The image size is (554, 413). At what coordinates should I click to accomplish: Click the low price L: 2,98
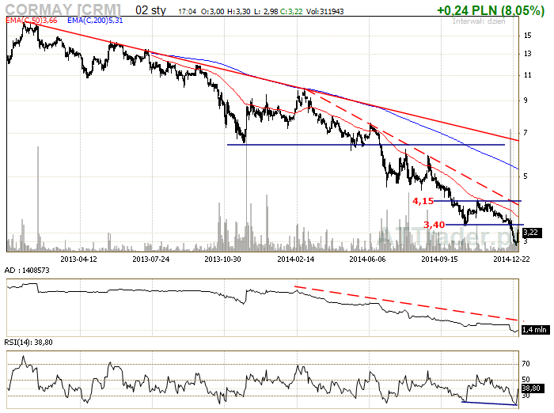pos(266,12)
